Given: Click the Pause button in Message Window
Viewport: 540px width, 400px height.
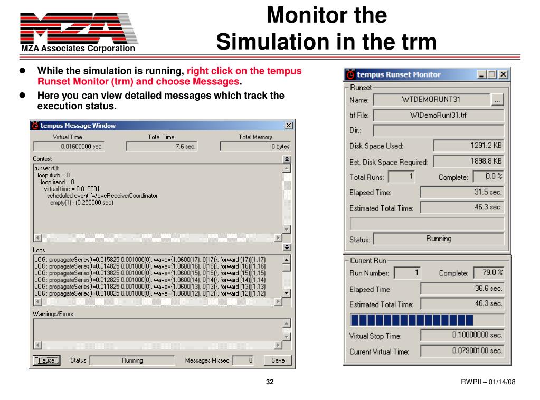Looking at the screenshot, I should [46, 360].
